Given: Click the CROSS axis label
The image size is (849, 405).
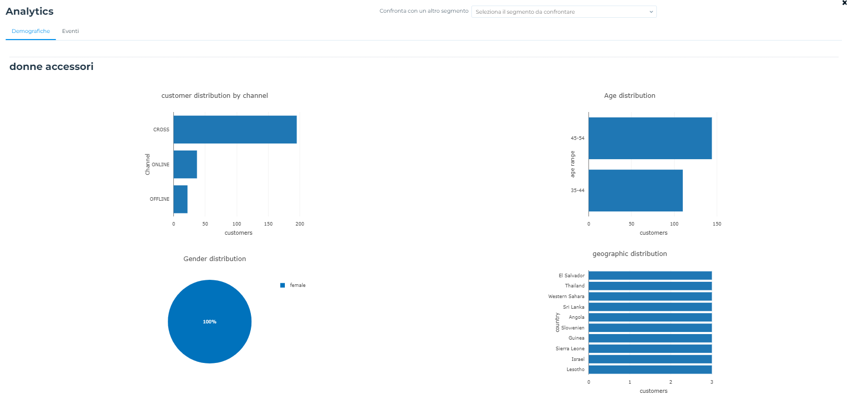Looking at the screenshot, I should (x=161, y=130).
